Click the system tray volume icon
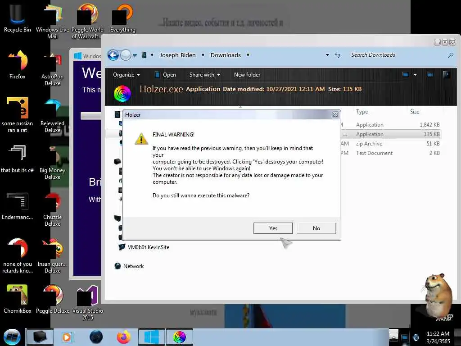This screenshot has height=346, width=461. coord(416,337)
